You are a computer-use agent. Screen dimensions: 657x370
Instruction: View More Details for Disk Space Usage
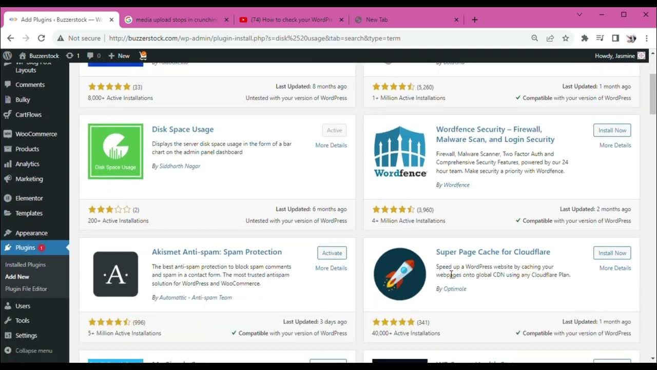pyautogui.click(x=331, y=145)
